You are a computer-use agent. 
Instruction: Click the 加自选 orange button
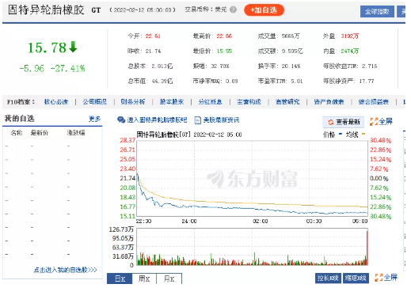point(264,10)
